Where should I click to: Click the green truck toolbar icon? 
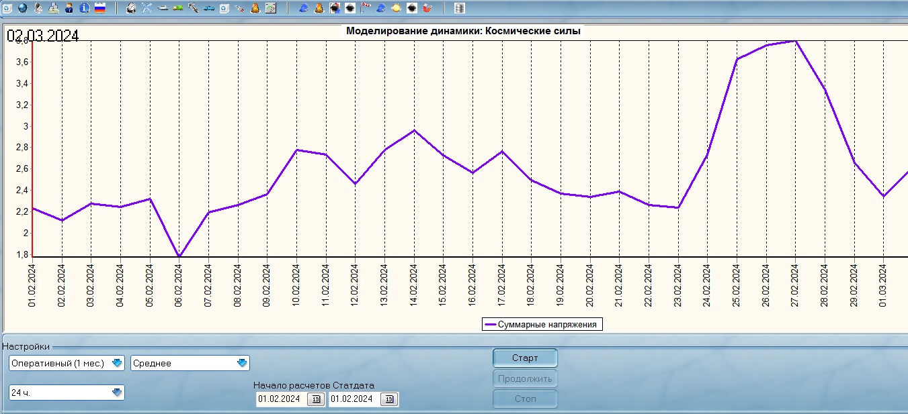178,8
